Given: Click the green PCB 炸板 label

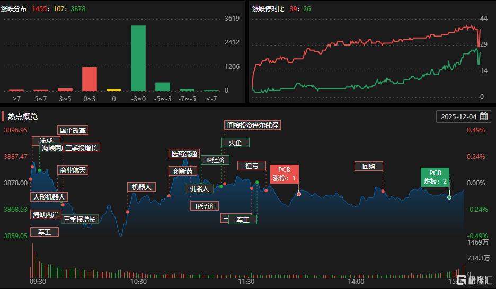Looking at the screenshot, I should pyautogui.click(x=435, y=177).
